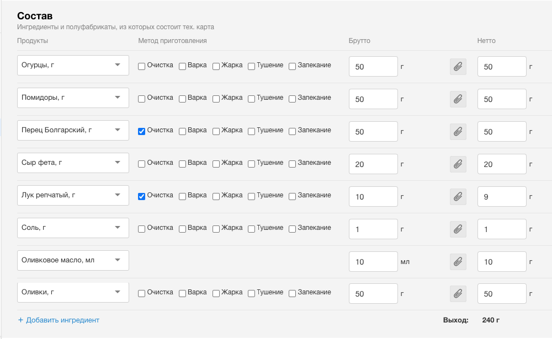Image resolution: width=552 pixels, height=339 pixels.
Task: Uncheck Очистка for Перец Болгарский
Action: [142, 131]
